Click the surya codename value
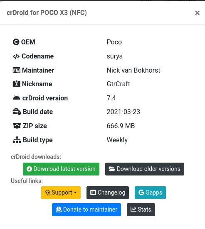The height and width of the screenshot is (229, 205). (x=114, y=56)
